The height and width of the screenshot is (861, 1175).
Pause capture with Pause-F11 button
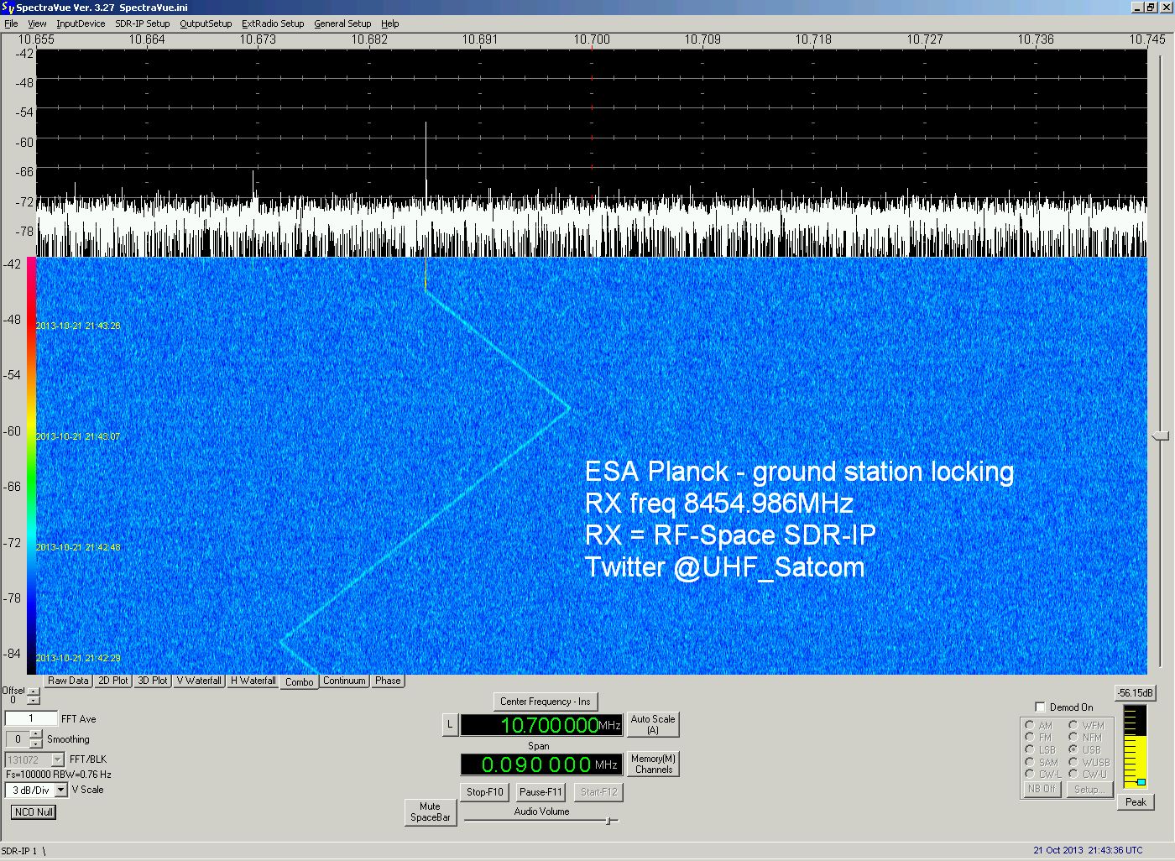pos(540,791)
